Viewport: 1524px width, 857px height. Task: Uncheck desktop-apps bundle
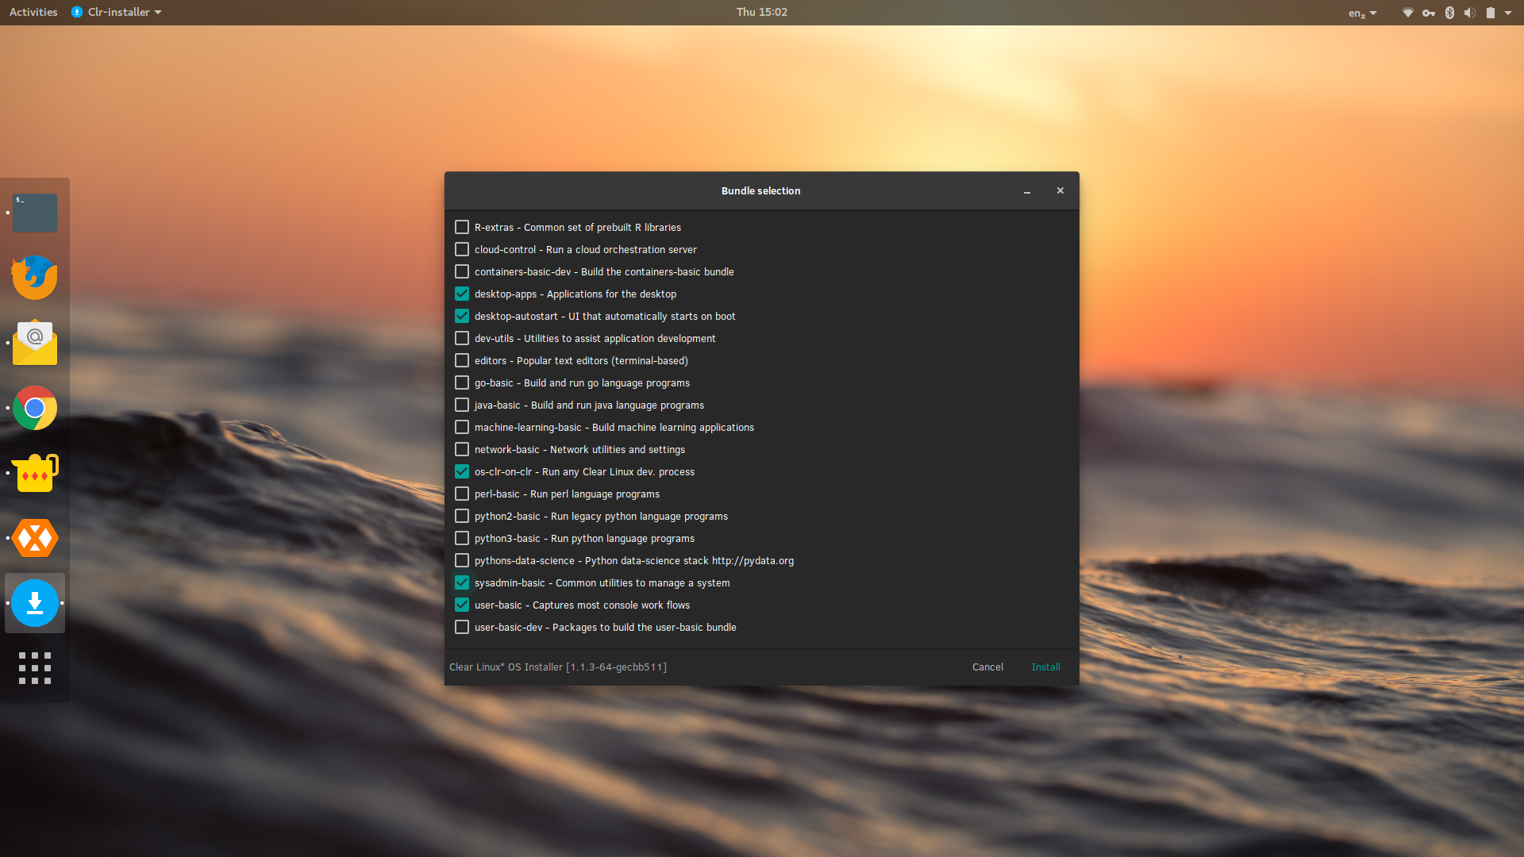coord(462,294)
